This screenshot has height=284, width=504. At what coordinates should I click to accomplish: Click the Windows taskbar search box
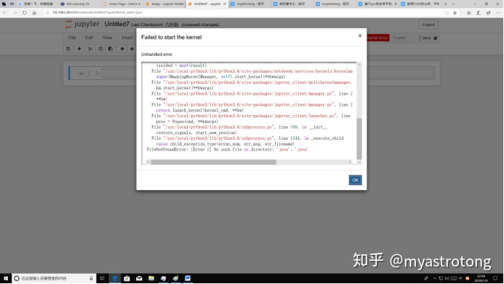(54, 278)
